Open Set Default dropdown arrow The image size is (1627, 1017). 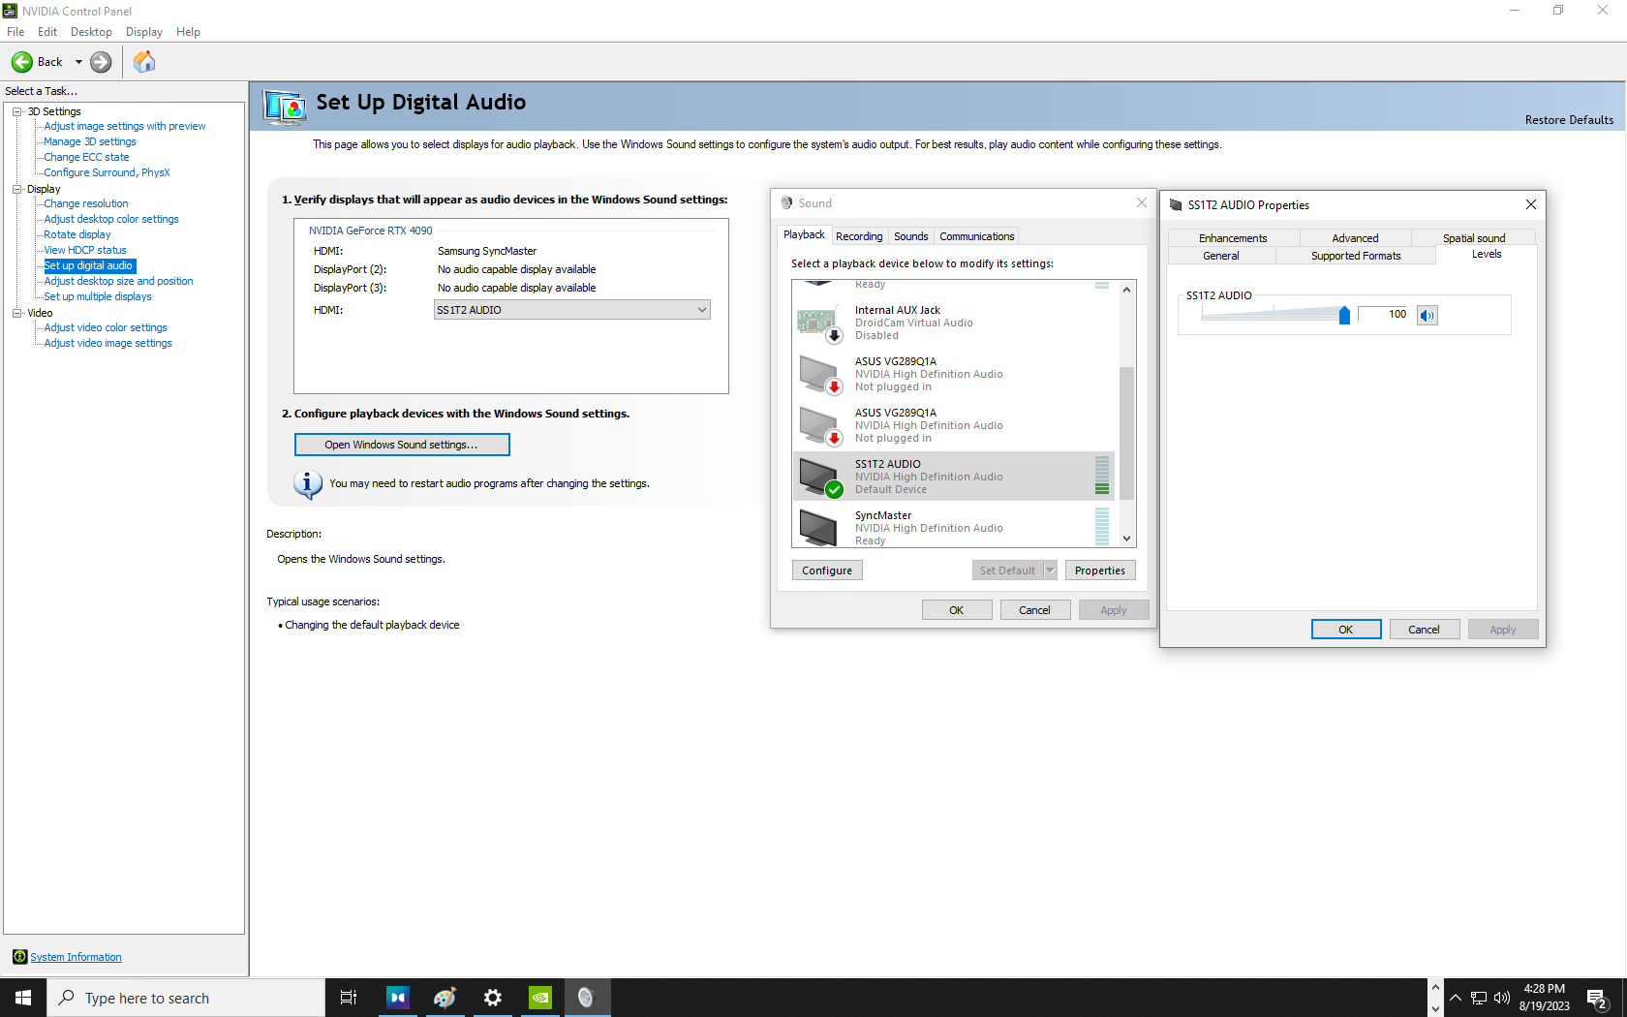1051,570
